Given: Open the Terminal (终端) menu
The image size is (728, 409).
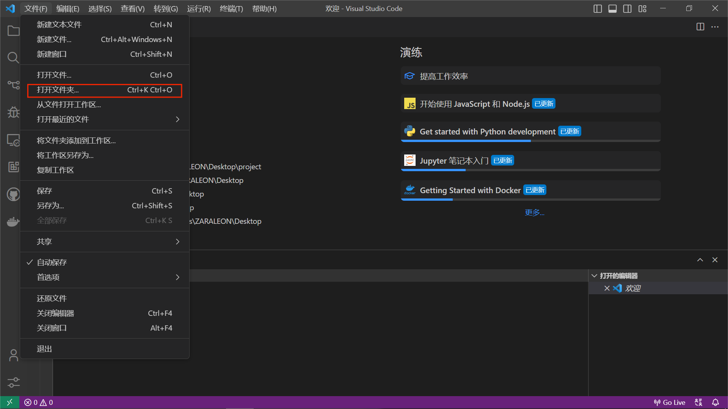Looking at the screenshot, I should tap(231, 9).
